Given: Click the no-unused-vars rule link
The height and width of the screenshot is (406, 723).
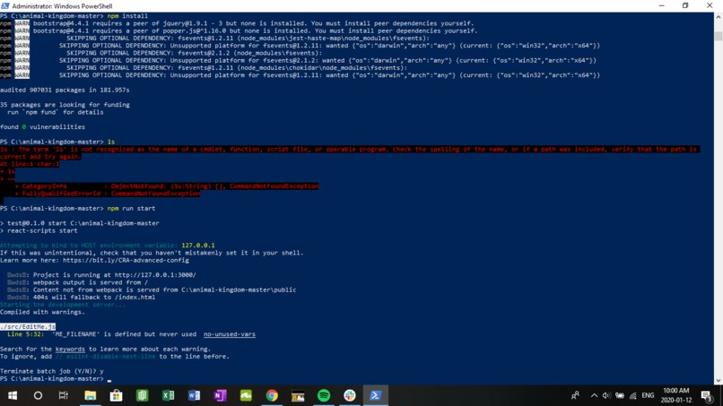Looking at the screenshot, I should (x=229, y=334).
